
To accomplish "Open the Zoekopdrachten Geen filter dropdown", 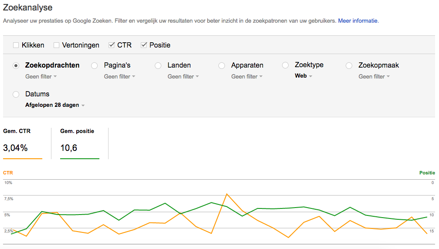I will point(41,76).
